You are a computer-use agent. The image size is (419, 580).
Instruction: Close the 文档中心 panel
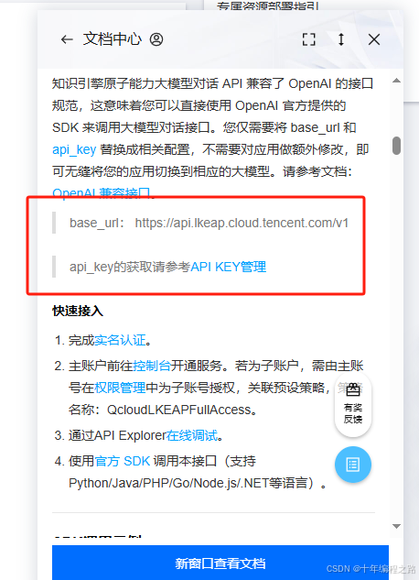(x=374, y=39)
